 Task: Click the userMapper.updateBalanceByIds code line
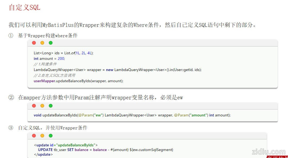coord(78,81)
